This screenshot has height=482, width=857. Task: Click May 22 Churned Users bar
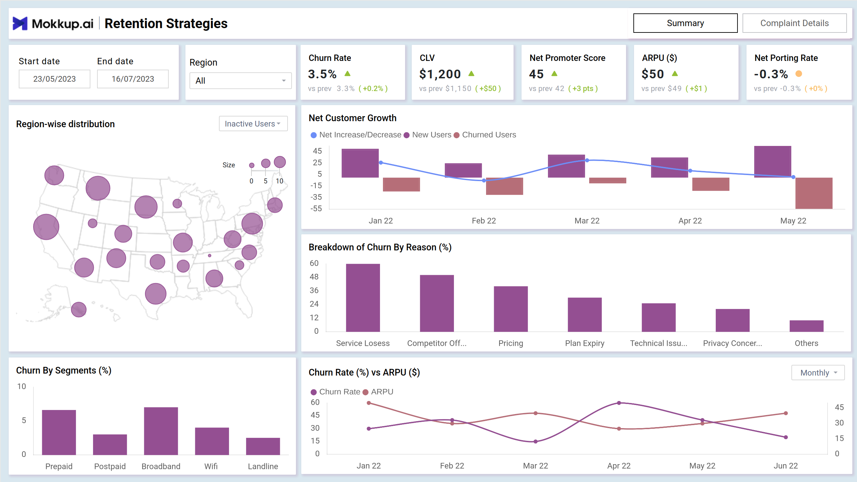point(814,193)
